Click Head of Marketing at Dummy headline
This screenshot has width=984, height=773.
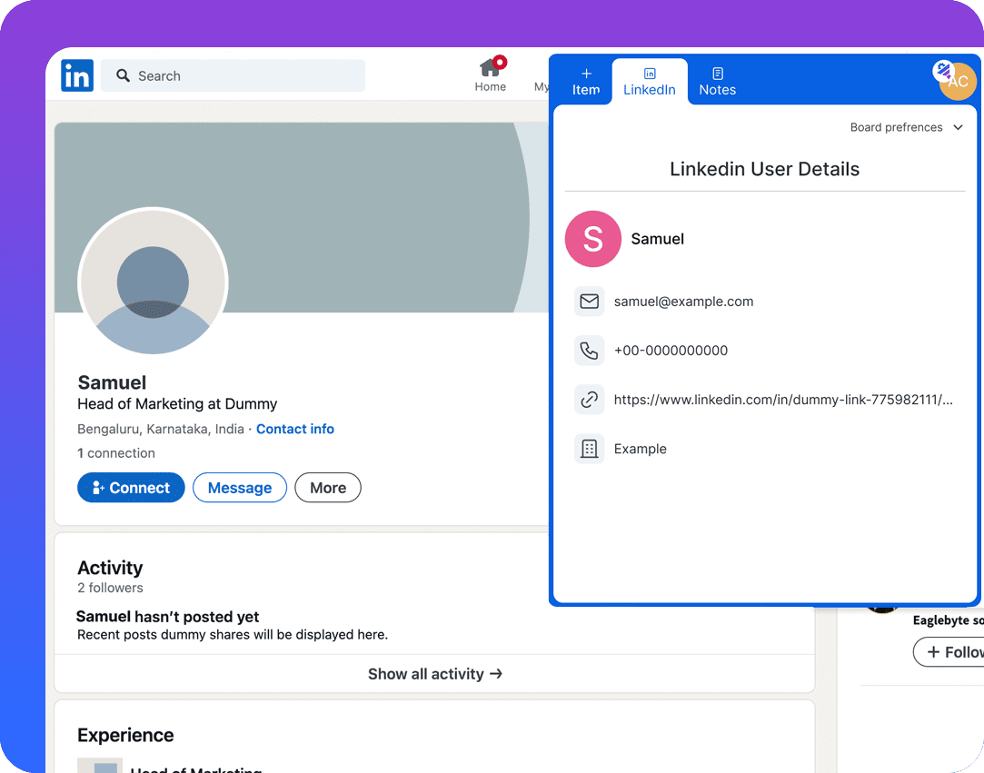177,404
